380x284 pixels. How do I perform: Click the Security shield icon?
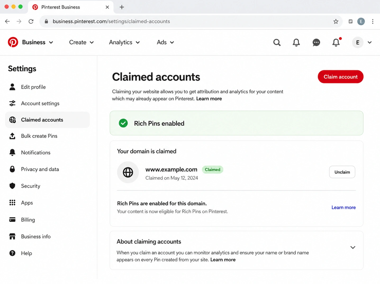click(12, 186)
